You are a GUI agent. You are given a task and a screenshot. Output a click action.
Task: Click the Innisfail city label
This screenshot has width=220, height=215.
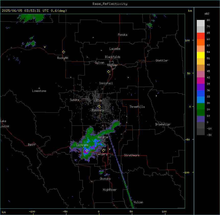pyautogui.click(x=106, y=83)
